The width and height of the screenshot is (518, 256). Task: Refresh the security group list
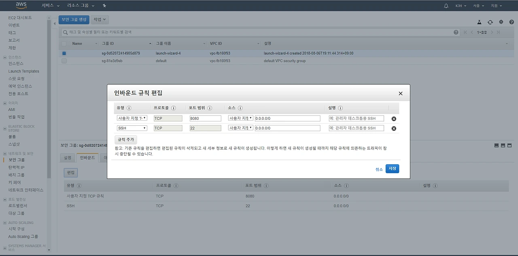pyautogui.click(x=490, y=22)
